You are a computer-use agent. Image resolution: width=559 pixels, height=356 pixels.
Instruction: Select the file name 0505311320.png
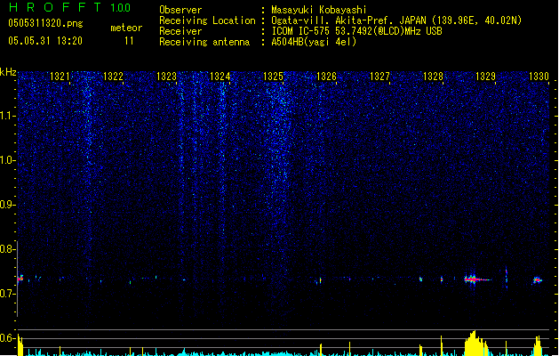pyautogui.click(x=45, y=23)
